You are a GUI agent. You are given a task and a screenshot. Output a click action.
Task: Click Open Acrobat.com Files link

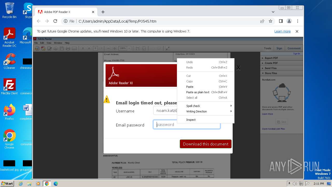pyautogui.click(x=273, y=129)
